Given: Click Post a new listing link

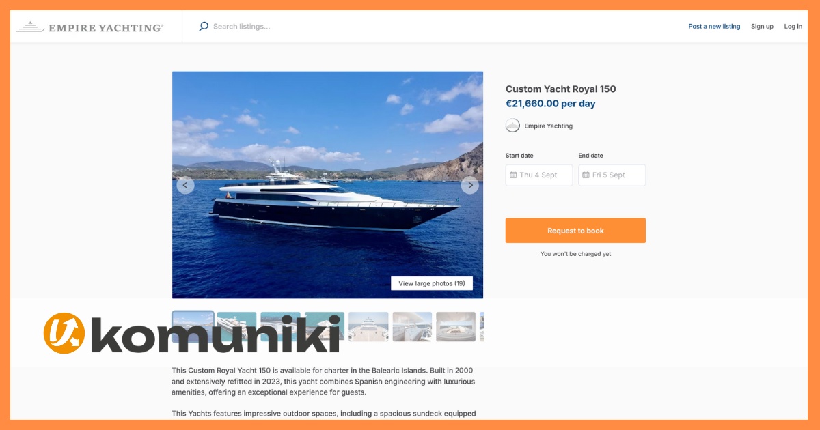Looking at the screenshot, I should [x=714, y=27].
